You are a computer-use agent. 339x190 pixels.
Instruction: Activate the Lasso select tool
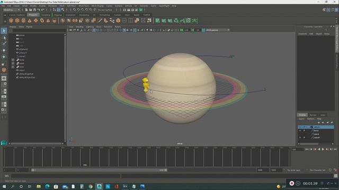[x=4, y=37]
